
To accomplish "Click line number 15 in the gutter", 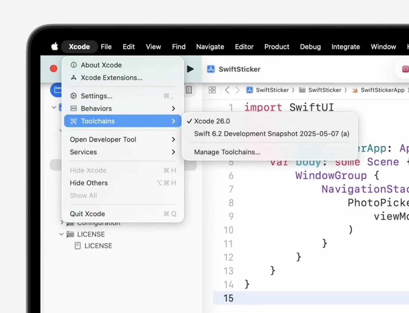I will click(x=228, y=298).
